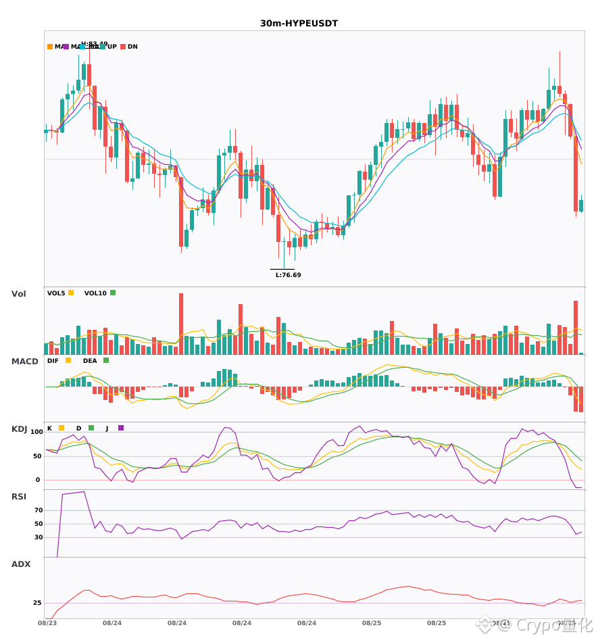Click the yellow K legend swatch
The height and width of the screenshot is (642, 598).
pyautogui.click(x=61, y=428)
